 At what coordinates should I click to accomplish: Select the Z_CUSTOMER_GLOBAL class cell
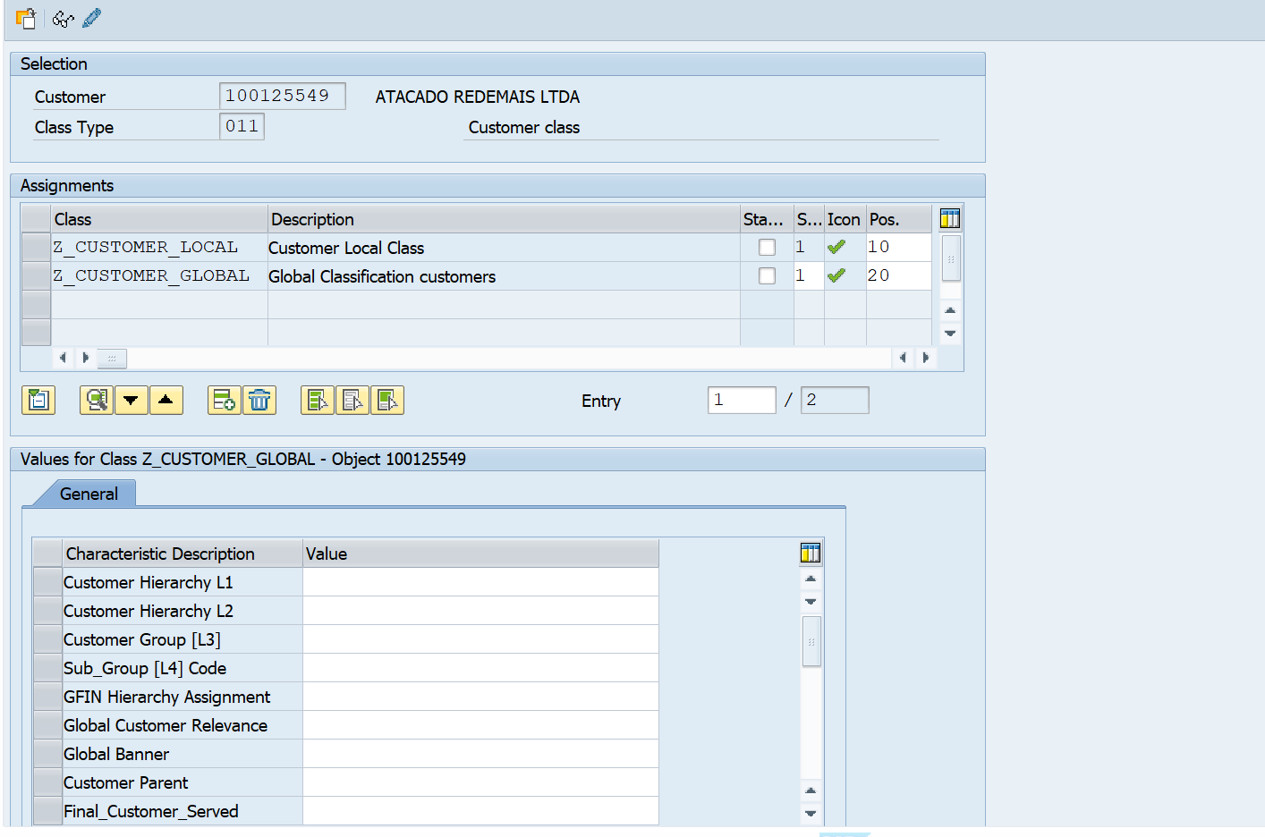pyautogui.click(x=160, y=275)
